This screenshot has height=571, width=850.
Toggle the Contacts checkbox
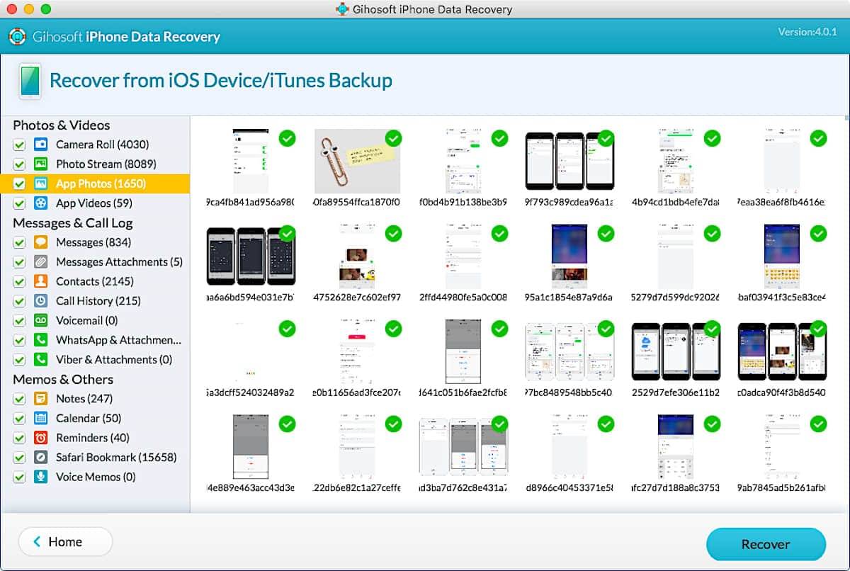click(x=19, y=282)
